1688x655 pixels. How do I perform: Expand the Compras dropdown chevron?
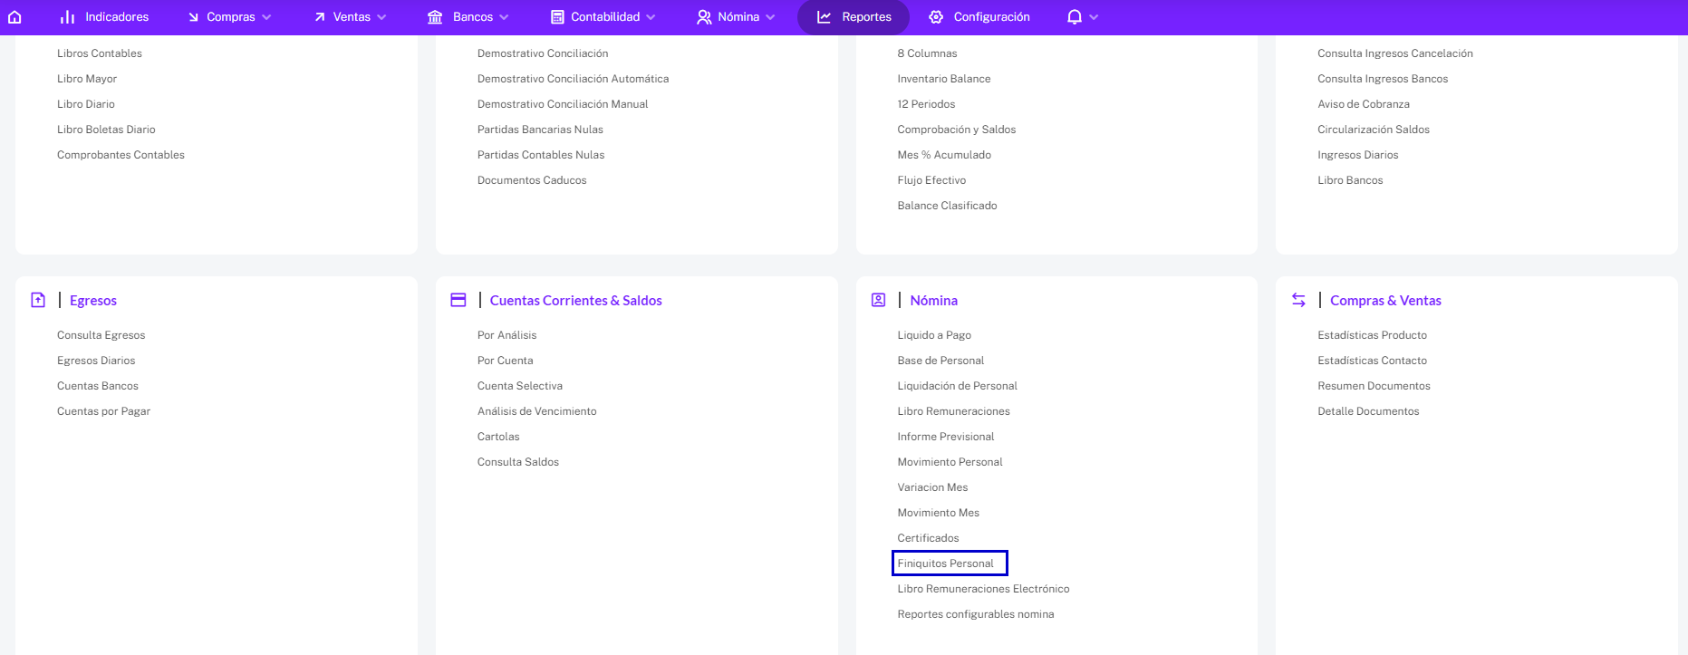(266, 17)
